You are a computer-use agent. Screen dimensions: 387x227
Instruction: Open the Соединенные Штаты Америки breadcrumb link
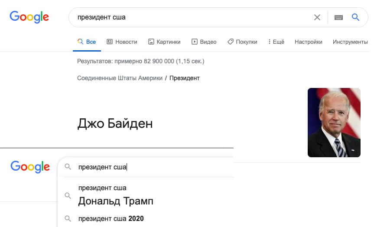120,78
